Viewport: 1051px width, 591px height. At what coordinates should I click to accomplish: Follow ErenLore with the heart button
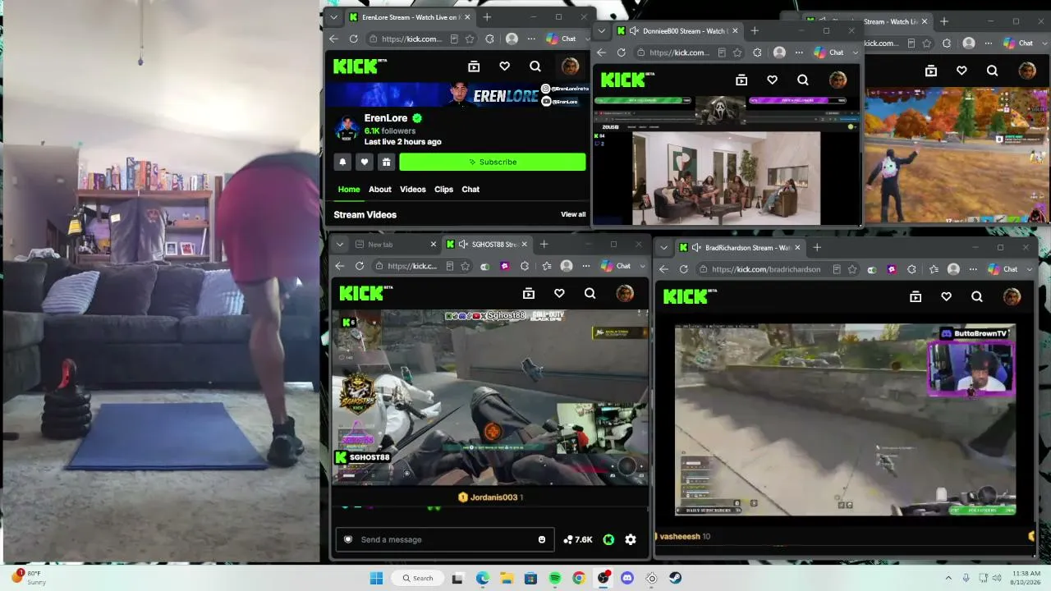pyautogui.click(x=365, y=162)
